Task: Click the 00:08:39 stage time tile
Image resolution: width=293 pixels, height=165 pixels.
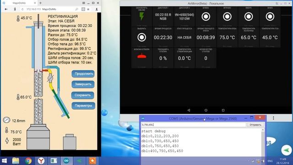Action: click(x=206, y=38)
